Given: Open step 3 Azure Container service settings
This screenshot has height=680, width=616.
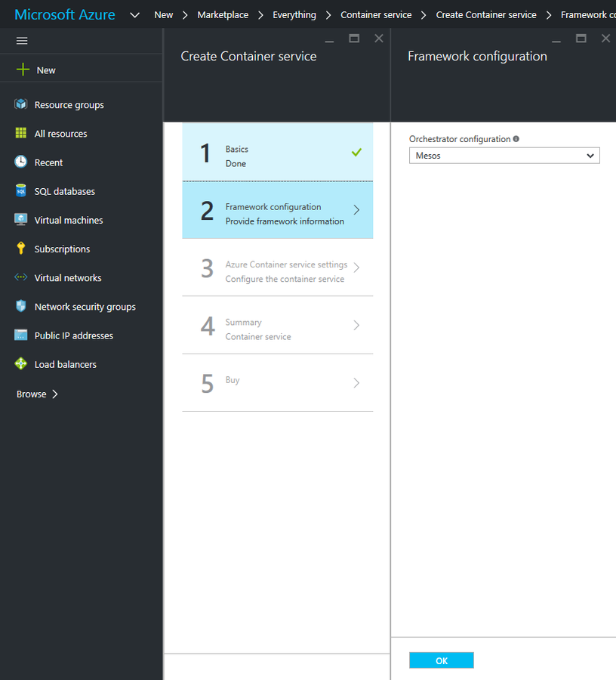Looking at the screenshot, I should pos(278,267).
